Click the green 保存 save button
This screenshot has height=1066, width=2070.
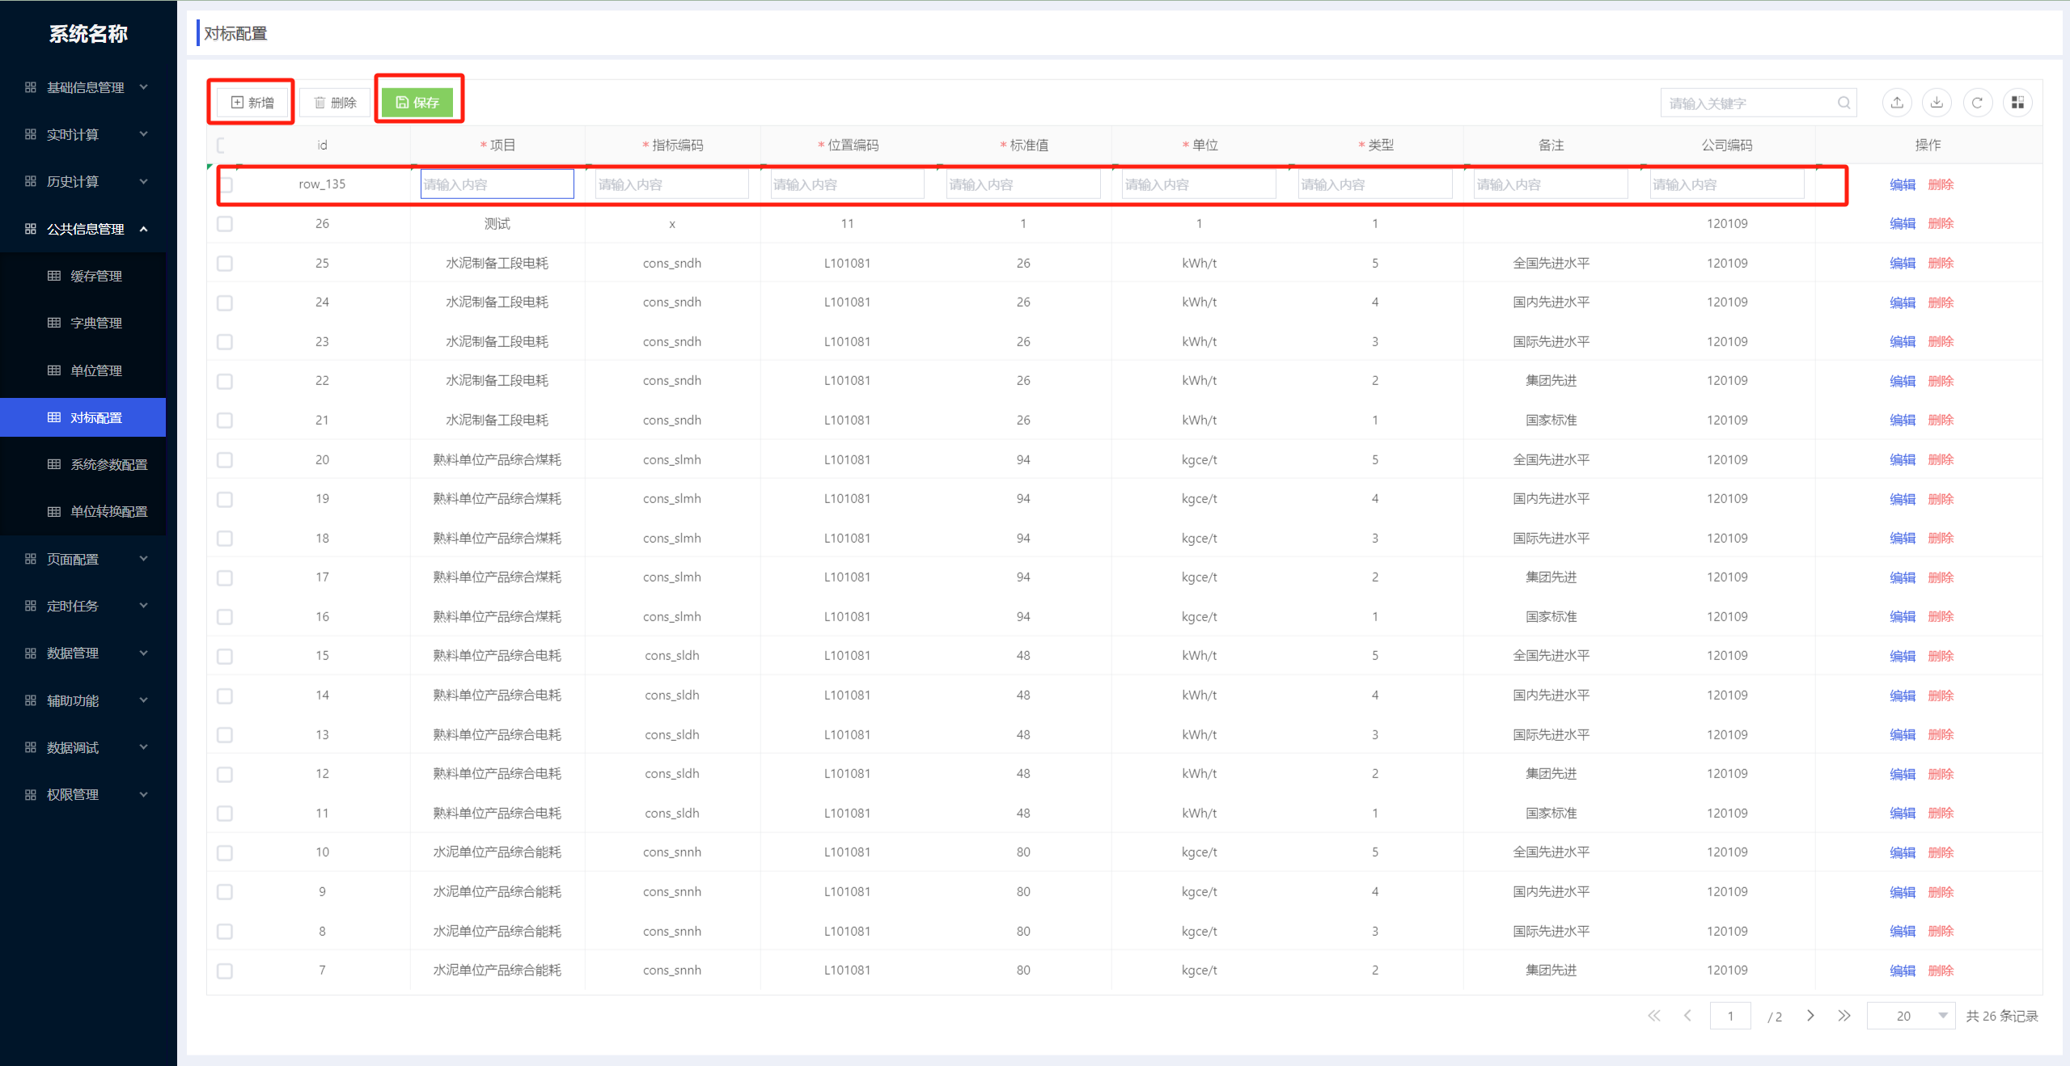(x=417, y=103)
